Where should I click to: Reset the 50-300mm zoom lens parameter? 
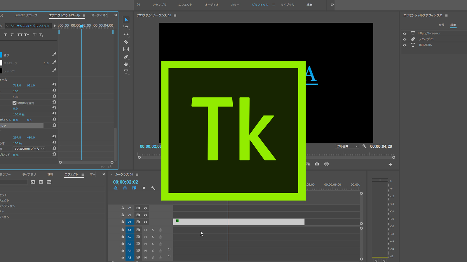coord(54,148)
